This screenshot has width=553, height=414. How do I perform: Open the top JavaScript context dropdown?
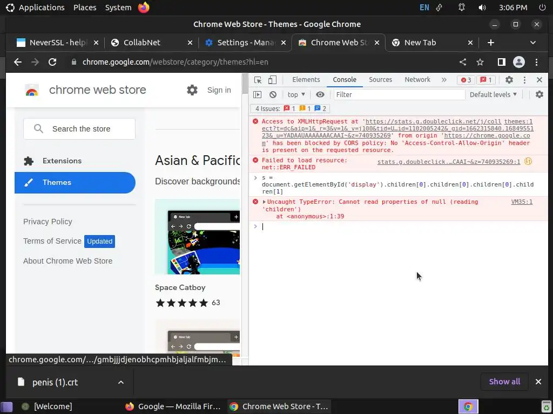coord(296,94)
